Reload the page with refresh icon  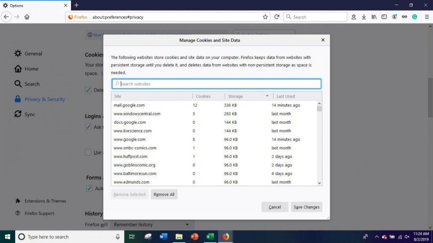pyautogui.click(x=277, y=17)
